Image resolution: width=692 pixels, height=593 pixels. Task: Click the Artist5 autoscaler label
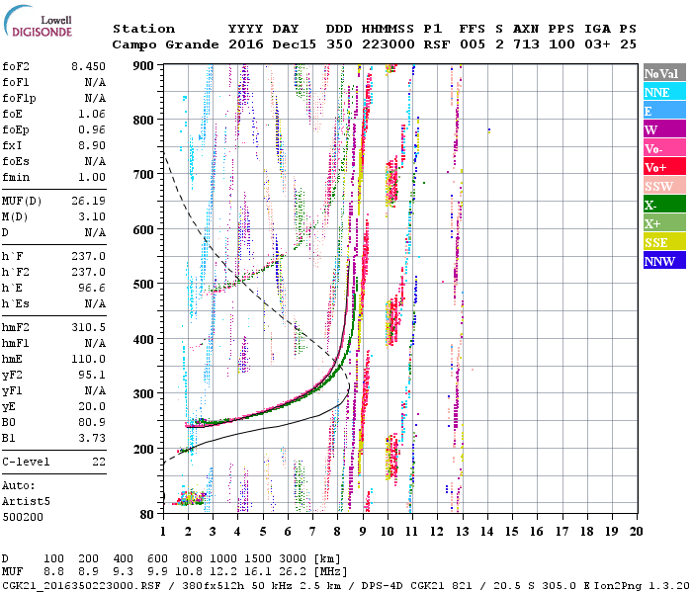click(x=26, y=501)
